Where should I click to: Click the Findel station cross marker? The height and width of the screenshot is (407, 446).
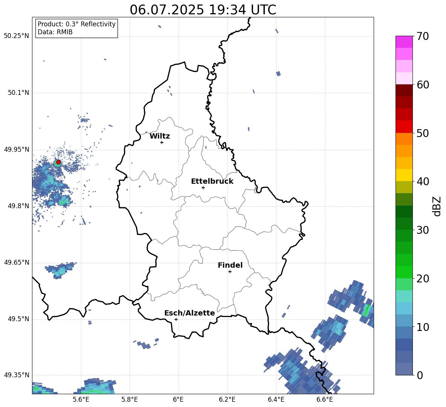click(x=230, y=271)
